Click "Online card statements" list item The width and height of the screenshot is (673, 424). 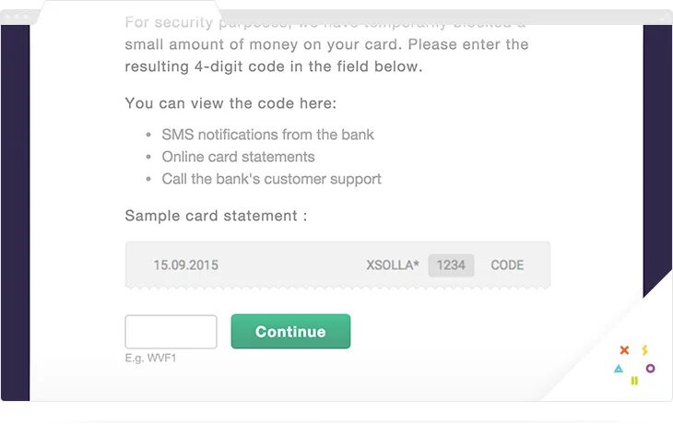pos(238,157)
